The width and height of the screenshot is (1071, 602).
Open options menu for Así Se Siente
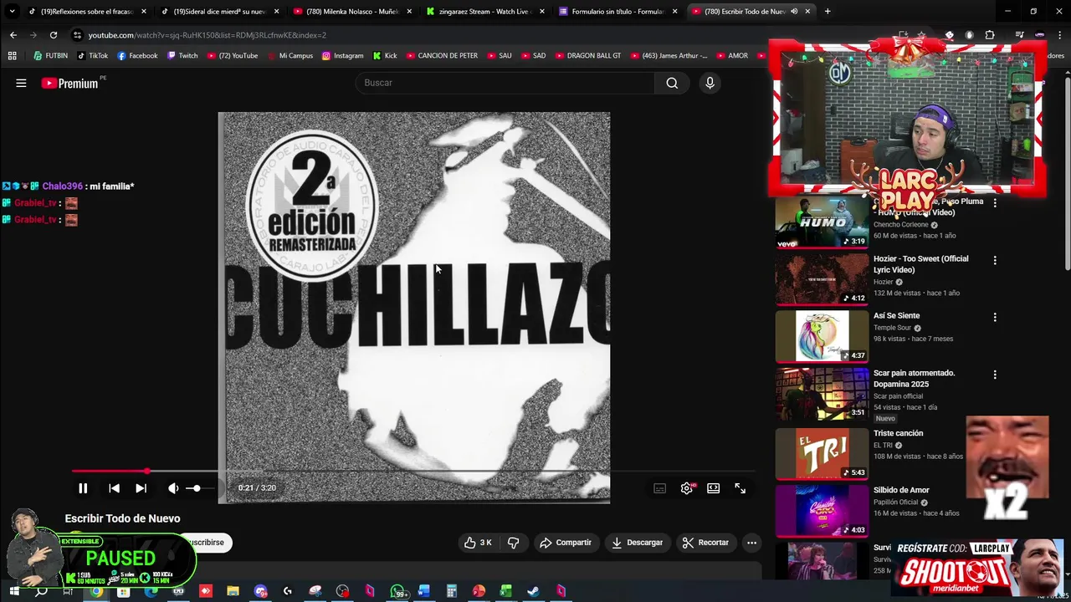(995, 317)
